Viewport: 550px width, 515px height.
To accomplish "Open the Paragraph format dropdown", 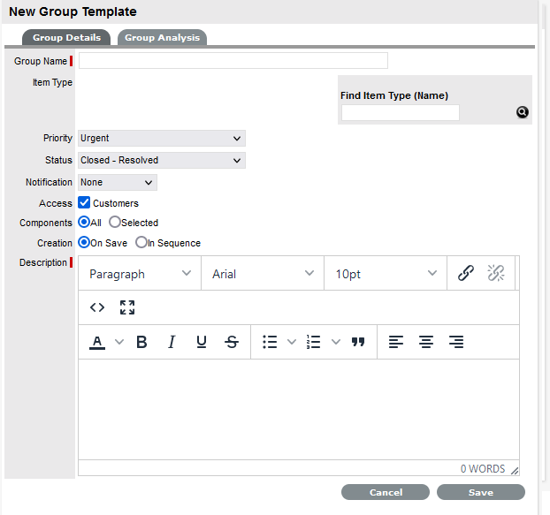I will click(140, 274).
